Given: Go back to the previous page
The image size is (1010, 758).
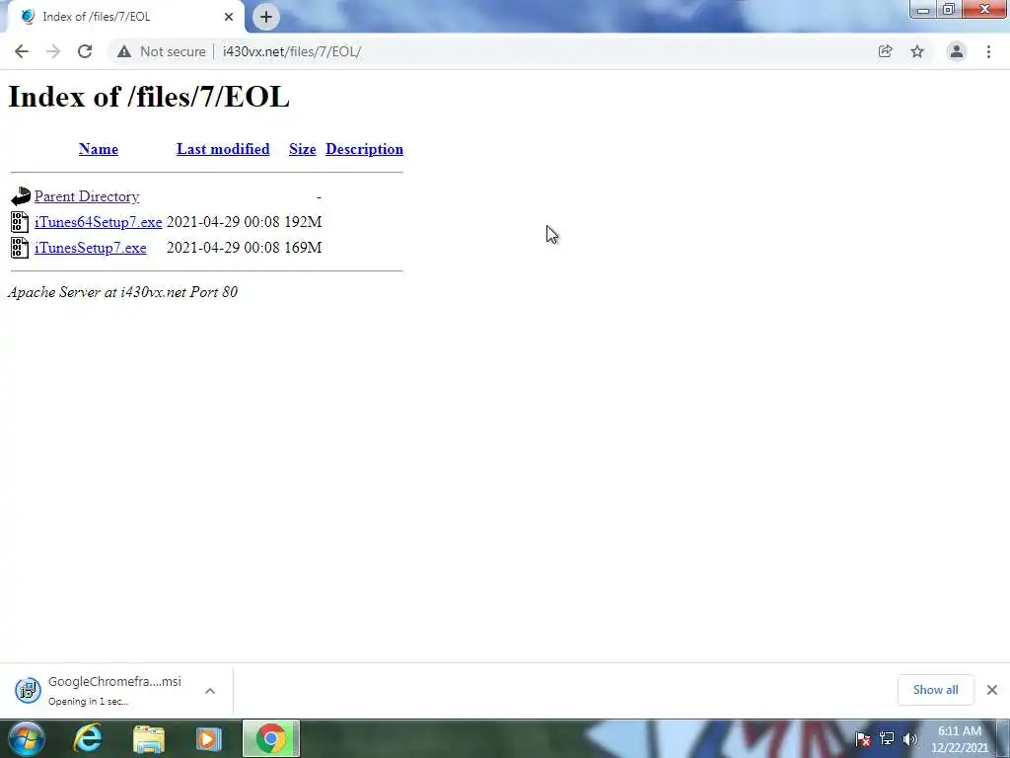Looking at the screenshot, I should (x=22, y=51).
